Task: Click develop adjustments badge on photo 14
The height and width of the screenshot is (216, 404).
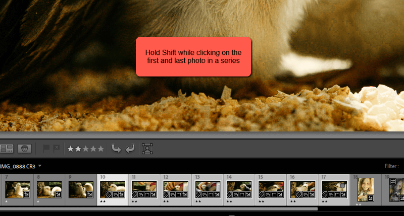Action: [x=248, y=195]
